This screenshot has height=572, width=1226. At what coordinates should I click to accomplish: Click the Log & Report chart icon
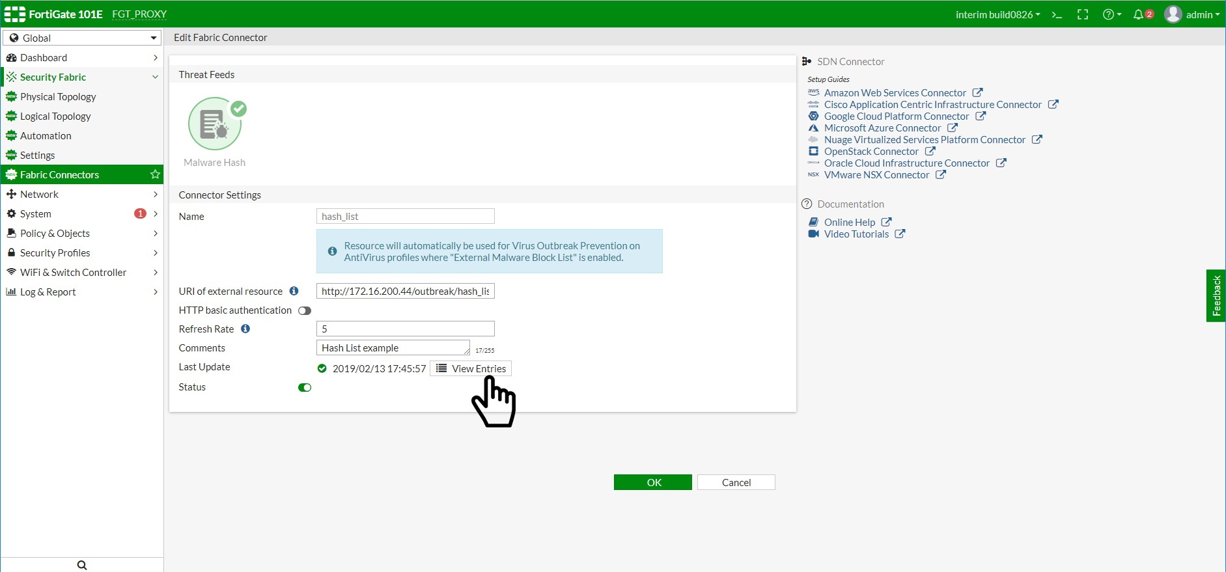pos(11,292)
